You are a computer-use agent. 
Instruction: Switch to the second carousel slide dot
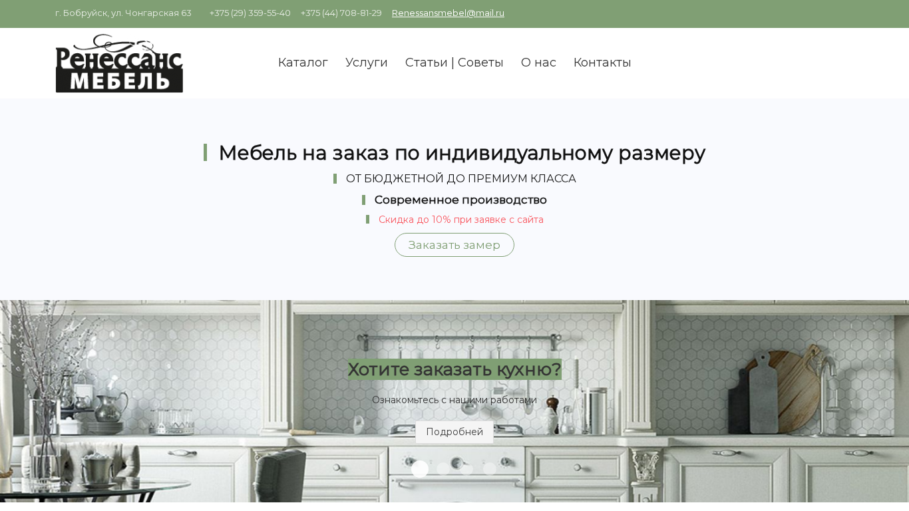tap(443, 468)
